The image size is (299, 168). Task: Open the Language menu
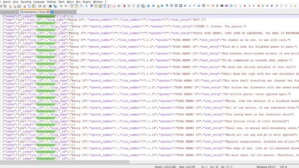pos(39,2)
